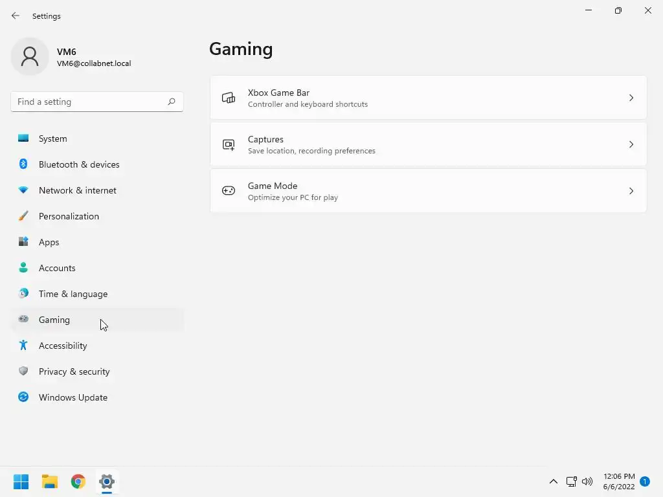Click the volume speaker tray icon

(x=587, y=481)
